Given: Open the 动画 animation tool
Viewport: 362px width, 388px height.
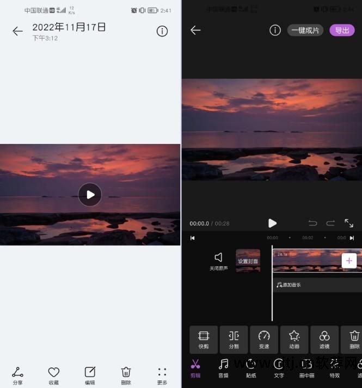Looking at the screenshot, I should click(x=294, y=340).
